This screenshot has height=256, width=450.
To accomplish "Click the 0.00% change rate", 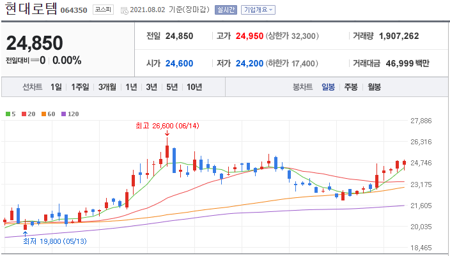I will [67, 61].
